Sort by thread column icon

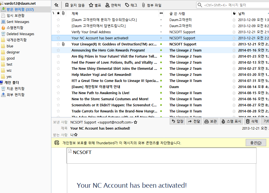(54, 13)
